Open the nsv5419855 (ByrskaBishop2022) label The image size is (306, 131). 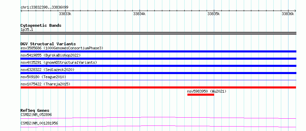[51, 55]
